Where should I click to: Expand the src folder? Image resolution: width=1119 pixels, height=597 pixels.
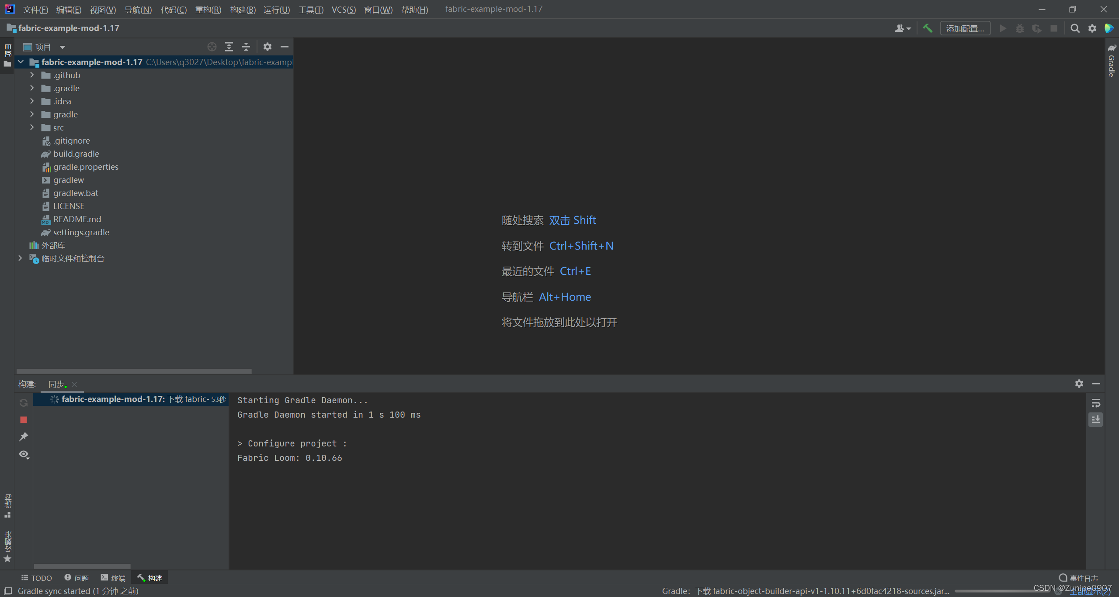[32, 127]
